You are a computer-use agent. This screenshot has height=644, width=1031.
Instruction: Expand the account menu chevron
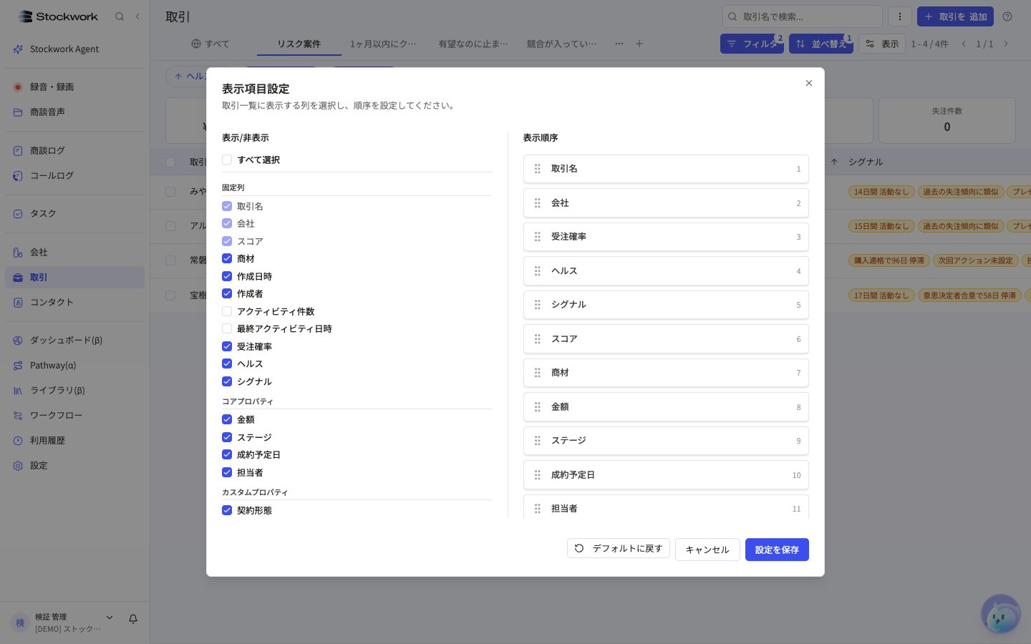[x=110, y=618]
